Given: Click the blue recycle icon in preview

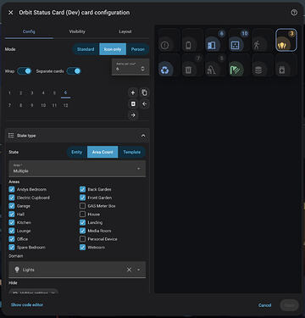Looking at the screenshot, I should (x=165, y=70).
